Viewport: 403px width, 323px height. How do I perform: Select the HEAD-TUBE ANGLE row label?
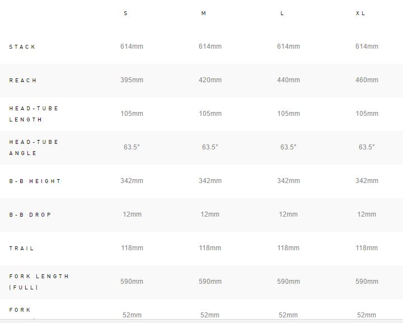click(34, 147)
